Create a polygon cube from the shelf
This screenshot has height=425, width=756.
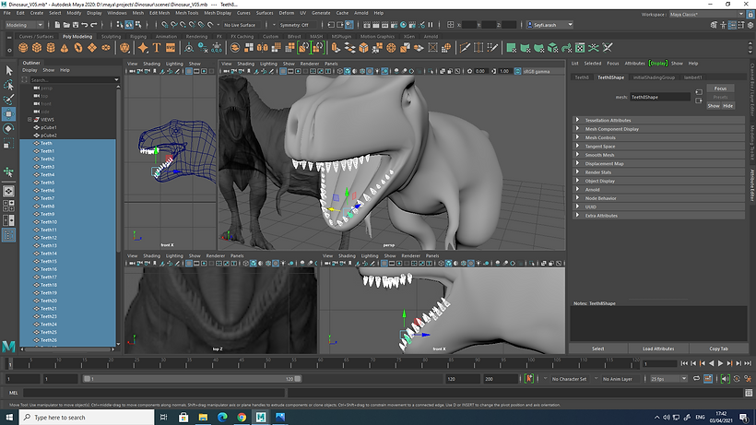click(37, 48)
